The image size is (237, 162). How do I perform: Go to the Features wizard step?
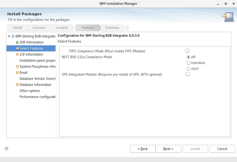(x=88, y=28)
